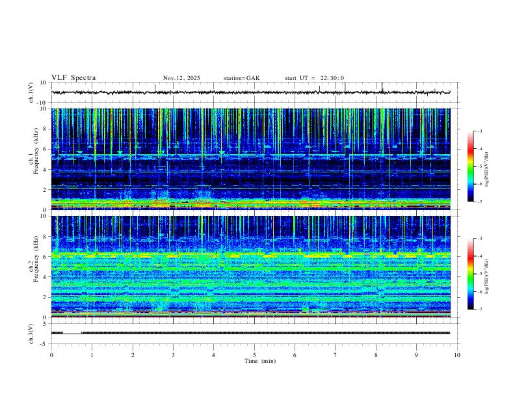The height and width of the screenshot is (398, 515).
Task: Click the log(PSD) label beside ch.1 color bar
Action: coord(487,169)
